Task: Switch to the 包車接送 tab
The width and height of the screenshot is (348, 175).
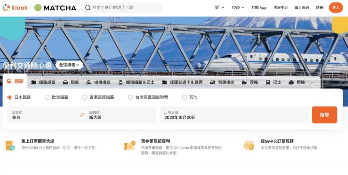Action: tap(222, 82)
